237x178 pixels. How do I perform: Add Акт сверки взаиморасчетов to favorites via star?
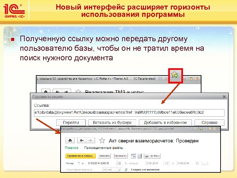click(102, 141)
